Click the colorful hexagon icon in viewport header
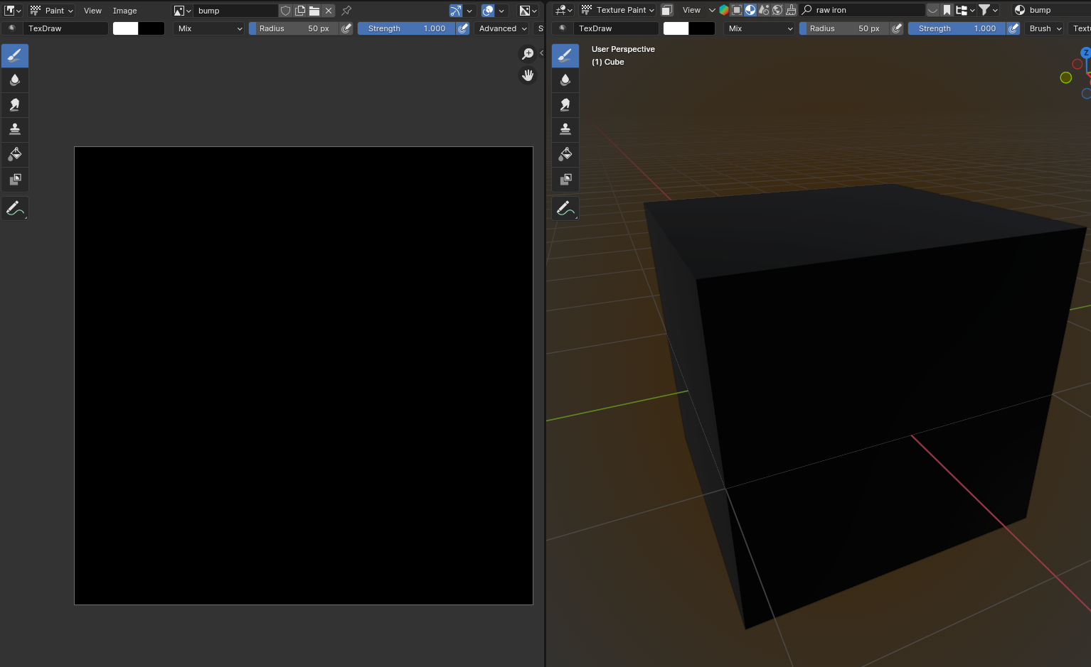Screen dimensions: 1091x667 [724, 10]
